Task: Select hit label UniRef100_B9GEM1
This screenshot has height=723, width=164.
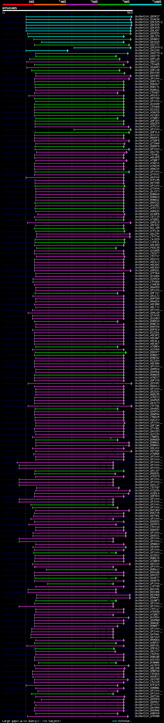Action: 147,473
